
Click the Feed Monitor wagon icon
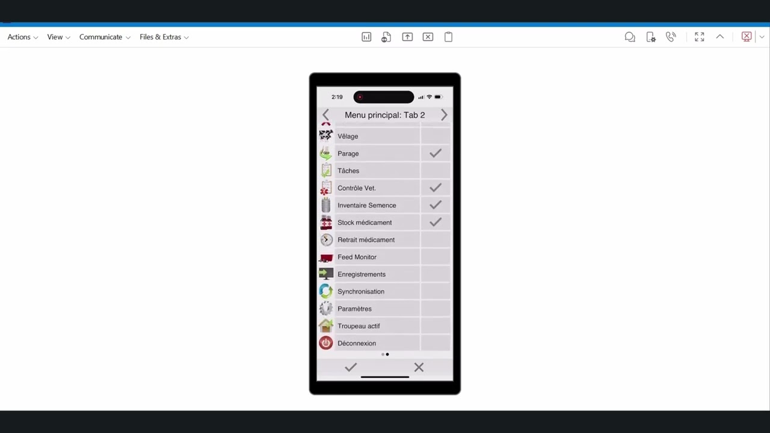[x=325, y=257]
